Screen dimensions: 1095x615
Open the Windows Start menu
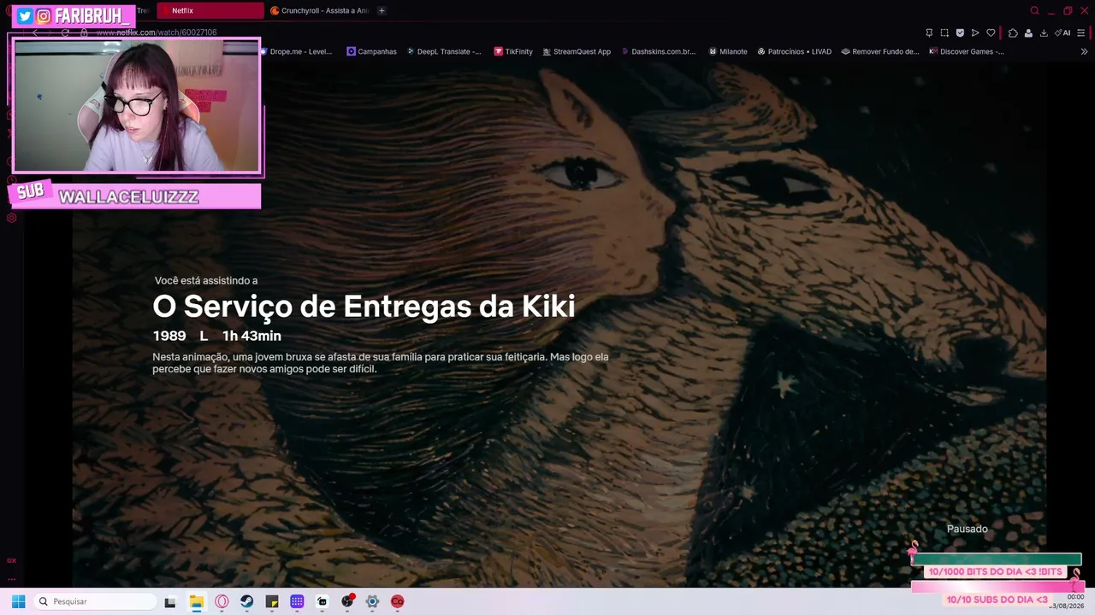tap(18, 601)
